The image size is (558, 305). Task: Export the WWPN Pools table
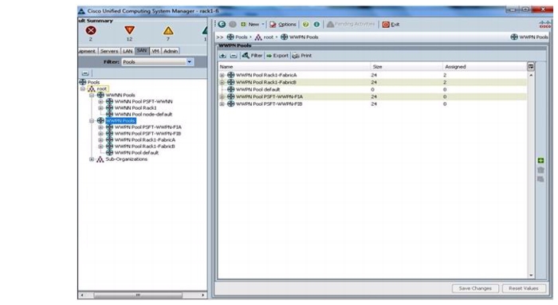click(277, 56)
